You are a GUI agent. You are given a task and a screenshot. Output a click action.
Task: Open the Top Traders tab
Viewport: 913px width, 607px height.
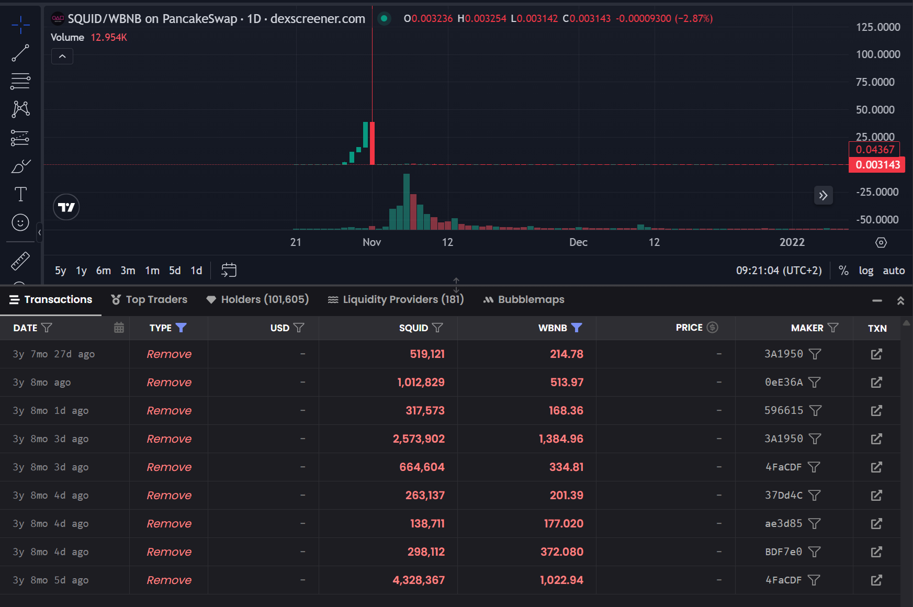coord(149,299)
